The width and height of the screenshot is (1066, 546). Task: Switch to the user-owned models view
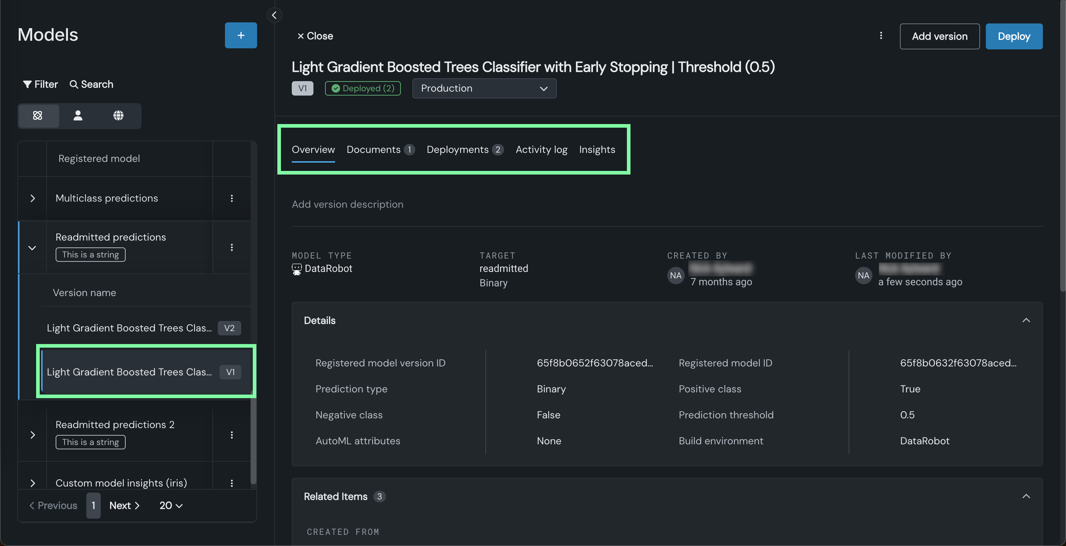click(78, 116)
